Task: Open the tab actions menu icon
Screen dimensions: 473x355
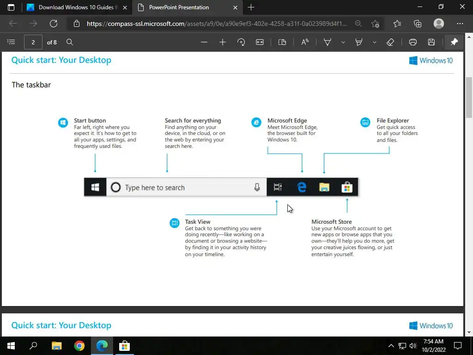Action: coord(11,7)
